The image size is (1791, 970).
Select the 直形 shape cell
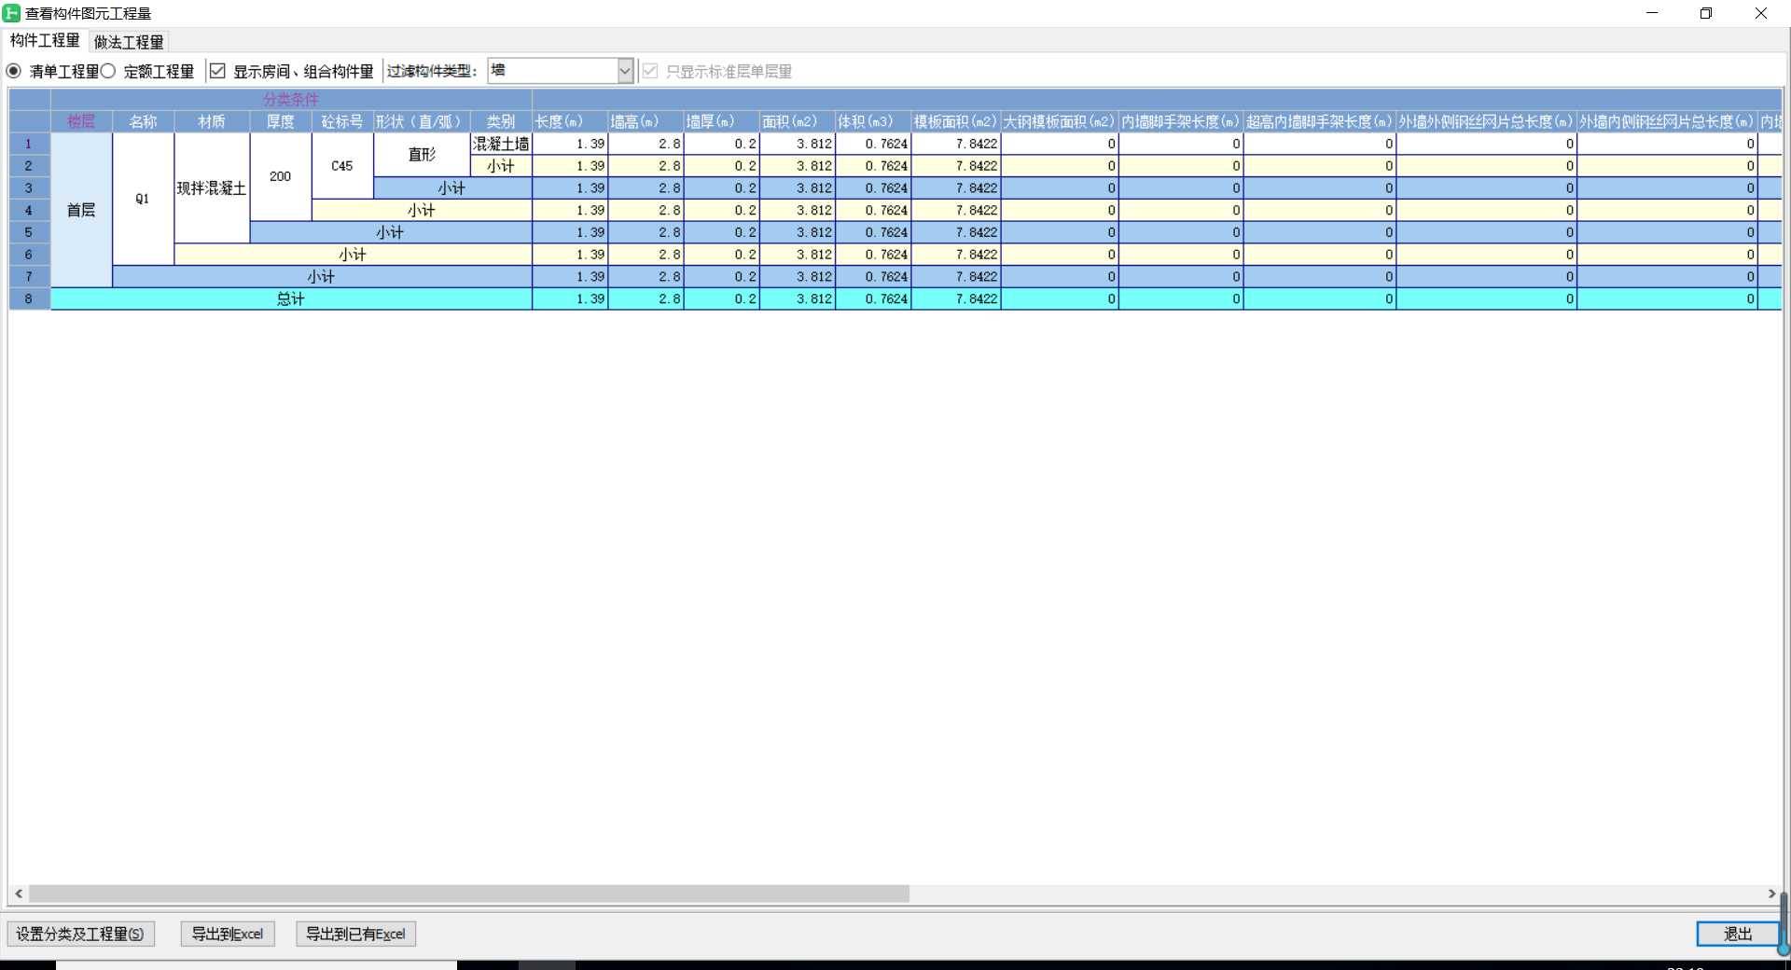pos(422,154)
